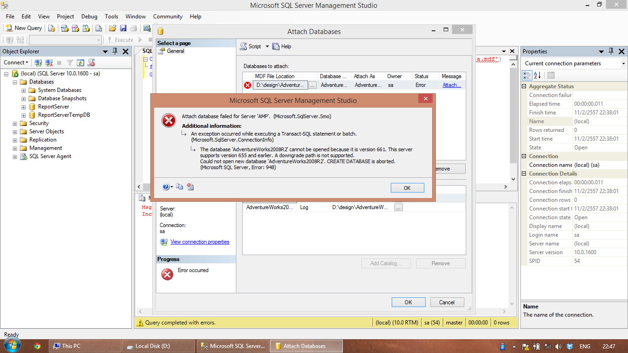628x353 pixels.
Task: Click the Alphabetical sort icon in Properties
Action: (537, 75)
